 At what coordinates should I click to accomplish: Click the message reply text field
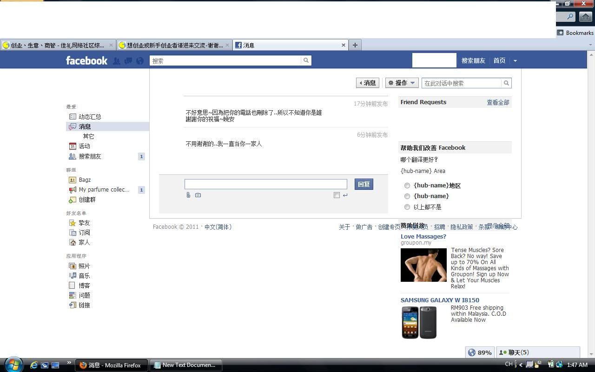[x=265, y=184]
